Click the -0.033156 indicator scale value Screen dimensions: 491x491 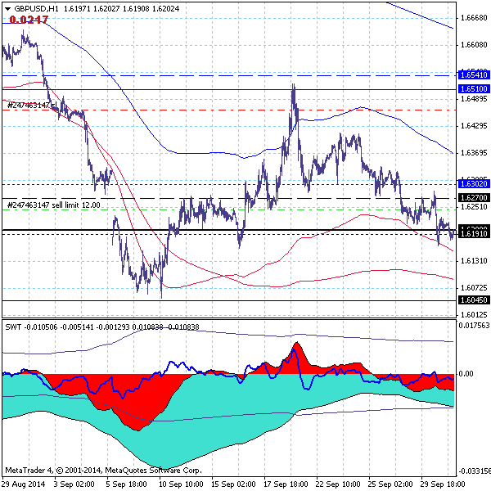tap(474, 471)
